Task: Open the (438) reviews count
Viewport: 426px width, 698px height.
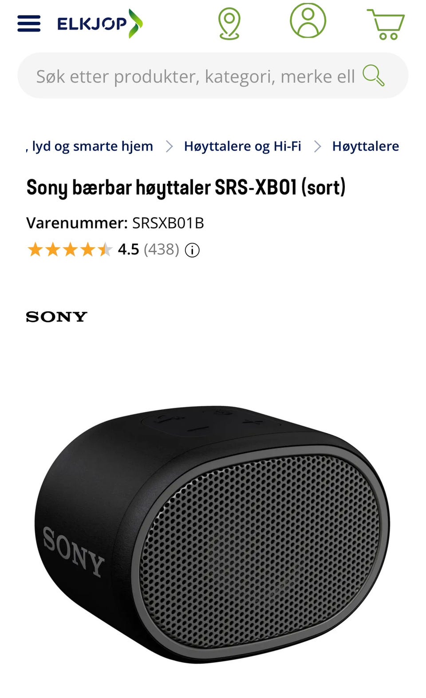Action: click(162, 250)
